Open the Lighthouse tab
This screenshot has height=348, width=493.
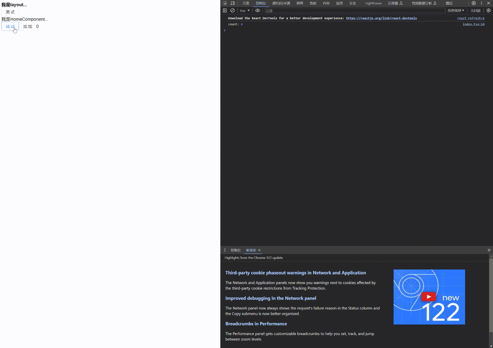(x=373, y=3)
